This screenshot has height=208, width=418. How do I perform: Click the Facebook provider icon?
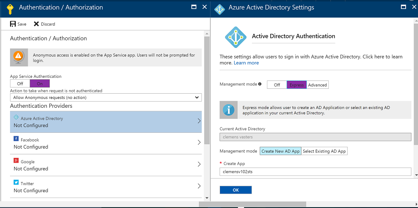coord(16,139)
